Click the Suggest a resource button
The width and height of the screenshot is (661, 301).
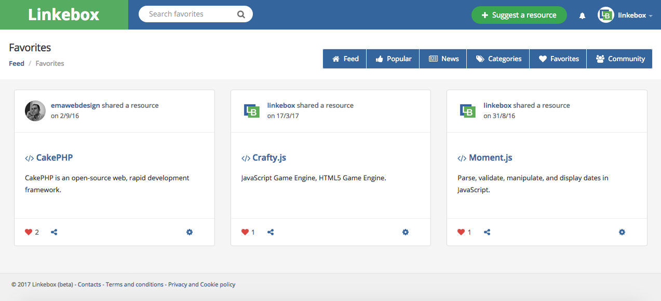pos(519,15)
